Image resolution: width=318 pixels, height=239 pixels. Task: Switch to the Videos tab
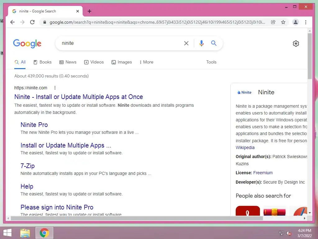(94, 62)
